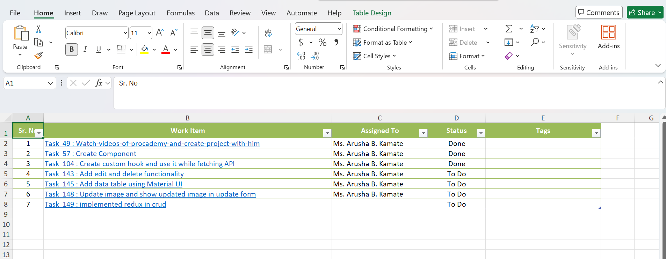Click the Comments button
Image resolution: width=666 pixels, height=259 pixels.
599,13
